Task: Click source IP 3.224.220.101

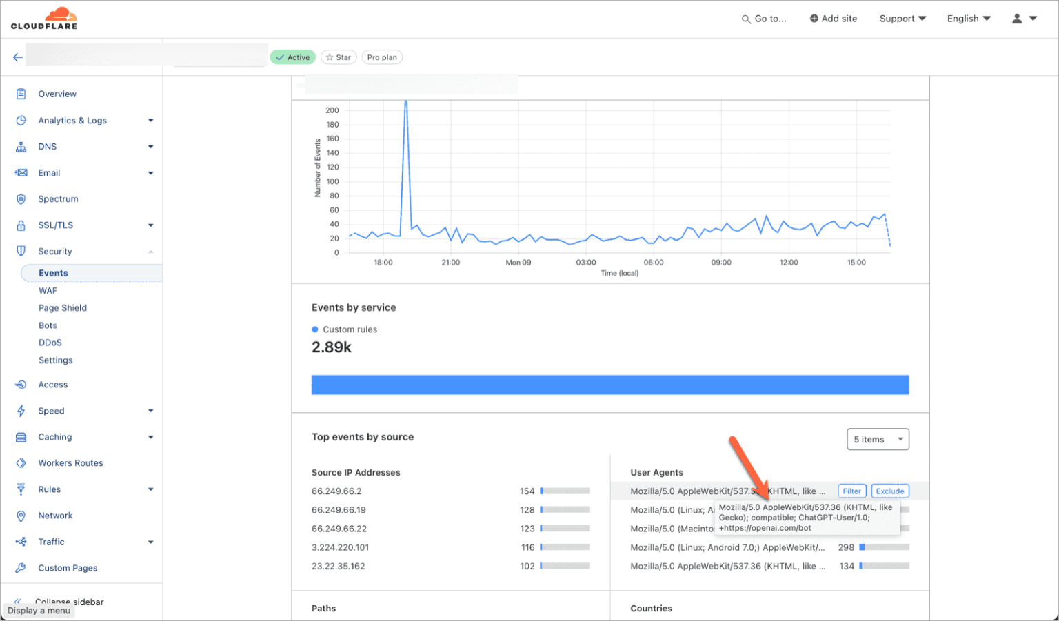Action: click(x=340, y=547)
